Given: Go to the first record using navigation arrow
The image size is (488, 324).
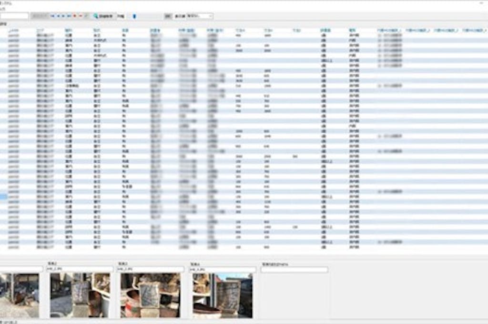Looking at the screenshot, I should click(52, 16).
